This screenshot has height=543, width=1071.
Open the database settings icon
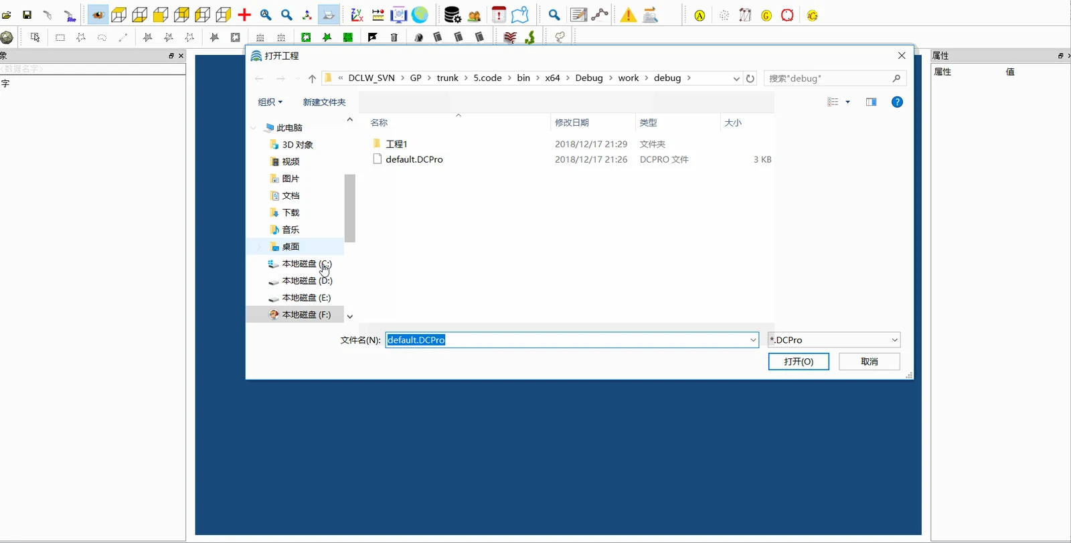452,15
